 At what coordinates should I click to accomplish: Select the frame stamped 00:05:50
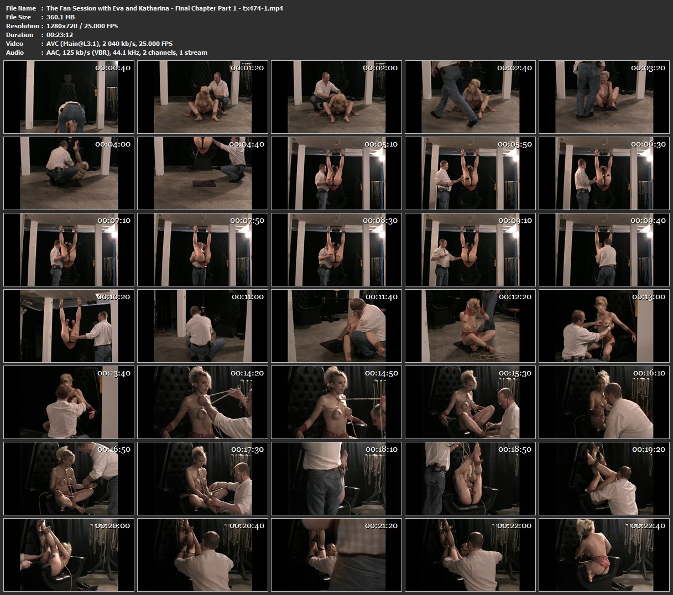pyautogui.click(x=471, y=174)
